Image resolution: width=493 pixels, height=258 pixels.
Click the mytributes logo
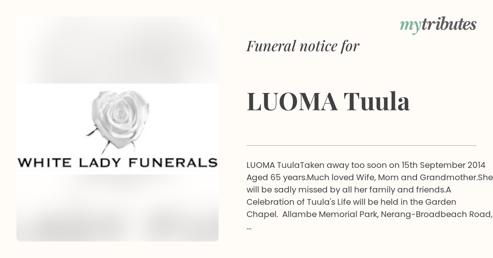pyautogui.click(x=438, y=25)
